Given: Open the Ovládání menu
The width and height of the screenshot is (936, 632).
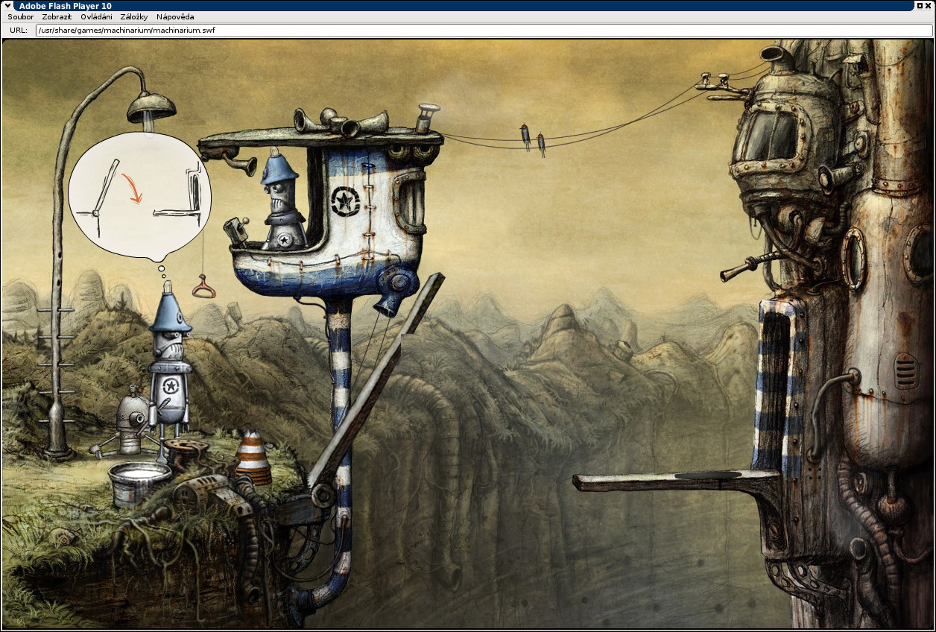Looking at the screenshot, I should click(x=96, y=16).
